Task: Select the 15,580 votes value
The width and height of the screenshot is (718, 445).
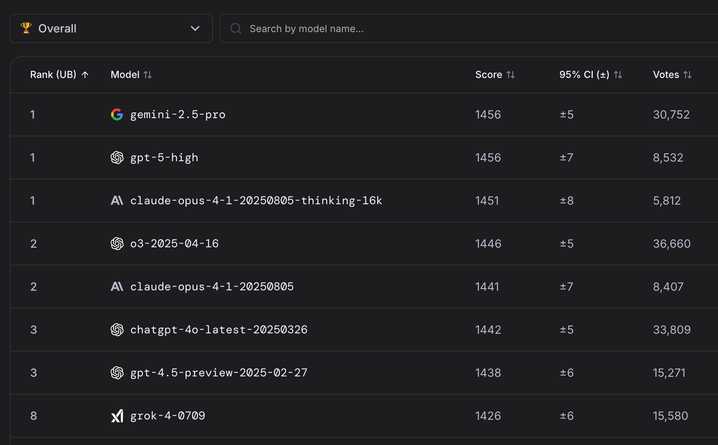Action: (670, 416)
